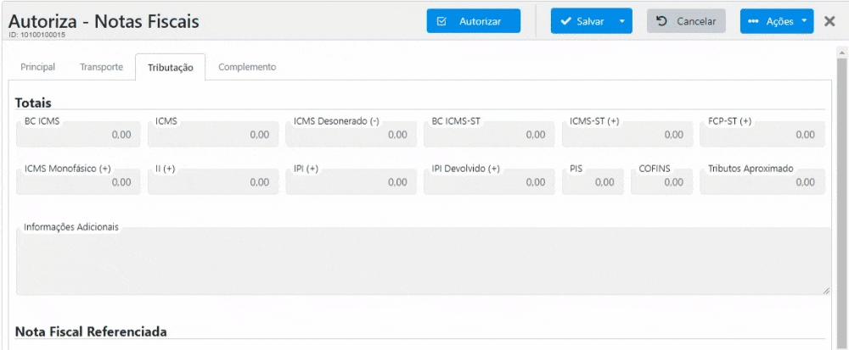Click the BC ICMS-ST field
This screenshot has width=849, height=350.
coord(490,135)
